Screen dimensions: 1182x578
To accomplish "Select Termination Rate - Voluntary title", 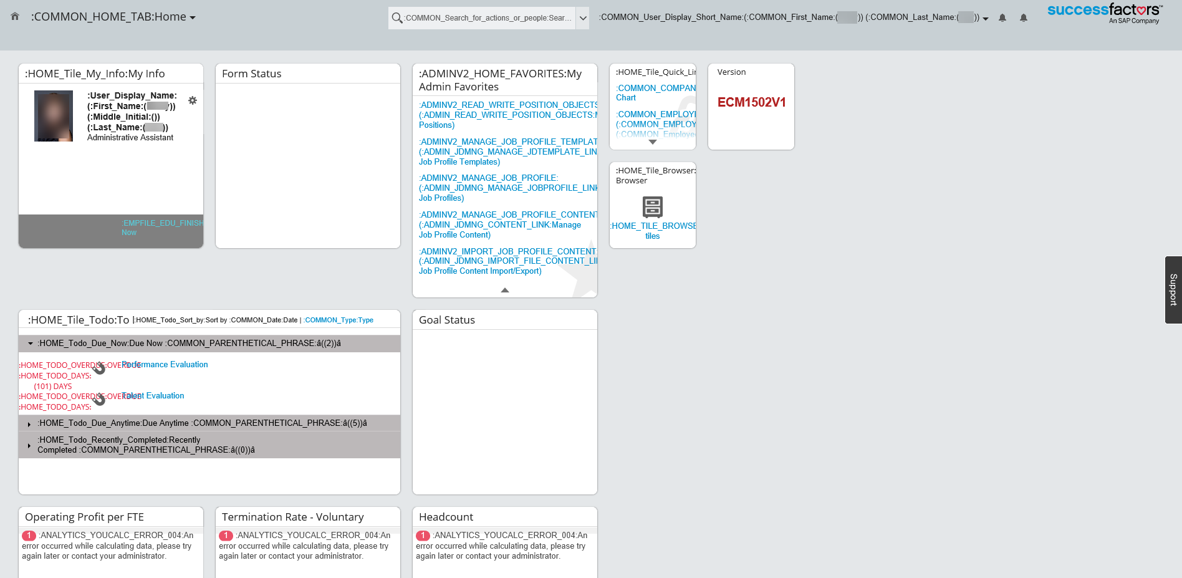I will pyautogui.click(x=293, y=517).
